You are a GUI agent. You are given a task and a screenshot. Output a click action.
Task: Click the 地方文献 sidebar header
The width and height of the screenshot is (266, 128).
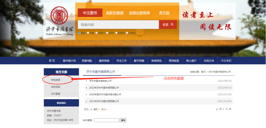coord(61,72)
